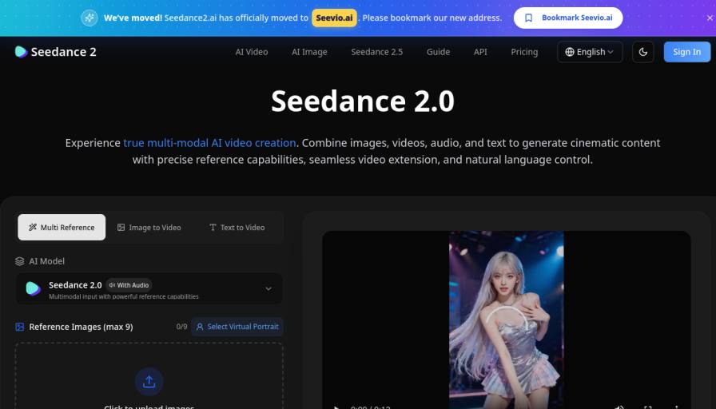Toggle dark mode with the moon icon
Viewport: 716px width, 409px height.
click(643, 52)
